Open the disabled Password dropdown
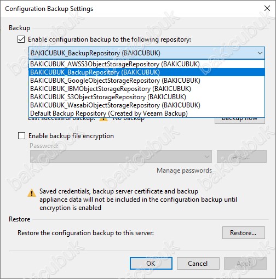276x279 pixels. click(x=121, y=157)
